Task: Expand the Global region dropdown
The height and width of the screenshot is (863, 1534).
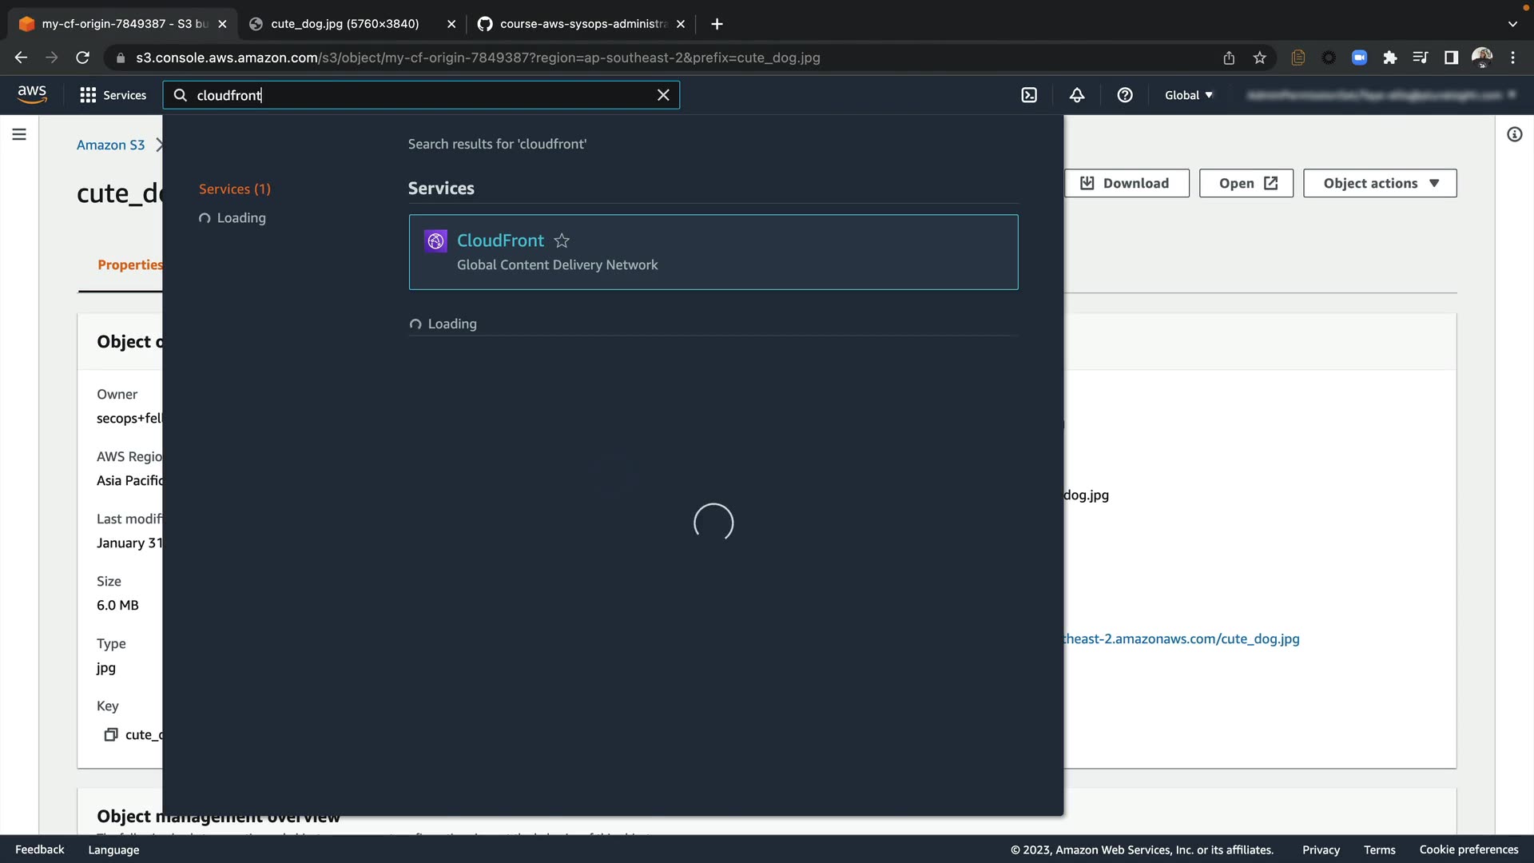Action: point(1188,95)
